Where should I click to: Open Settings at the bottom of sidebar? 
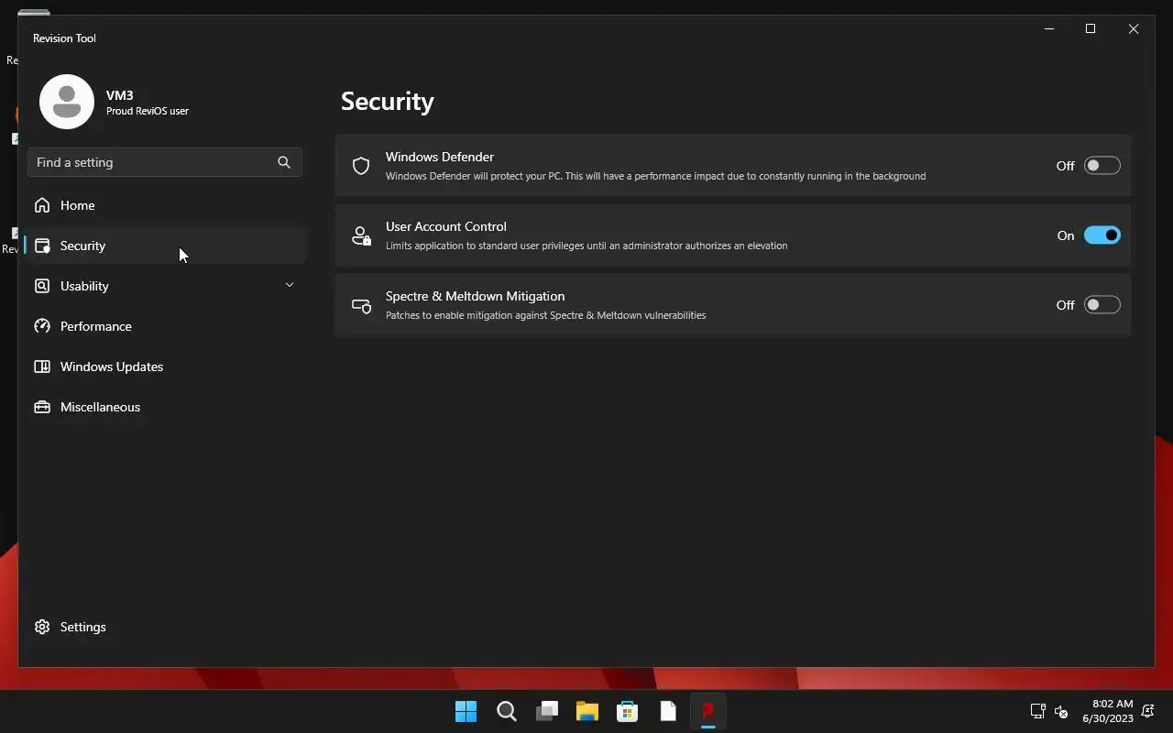pos(165,627)
